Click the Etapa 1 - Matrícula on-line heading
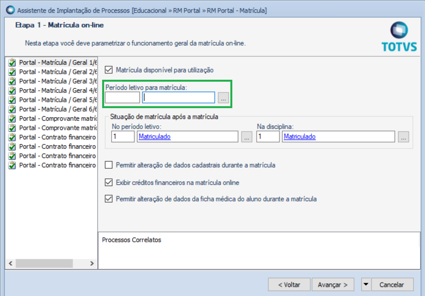This screenshot has width=425, height=296. pos(59,25)
